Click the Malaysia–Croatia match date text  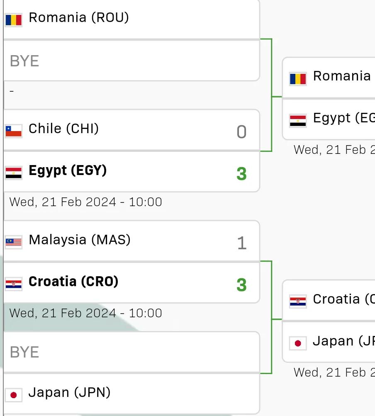86,313
